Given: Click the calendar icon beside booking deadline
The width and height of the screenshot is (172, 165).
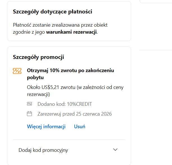Looking at the screenshot, I should click(29, 114).
